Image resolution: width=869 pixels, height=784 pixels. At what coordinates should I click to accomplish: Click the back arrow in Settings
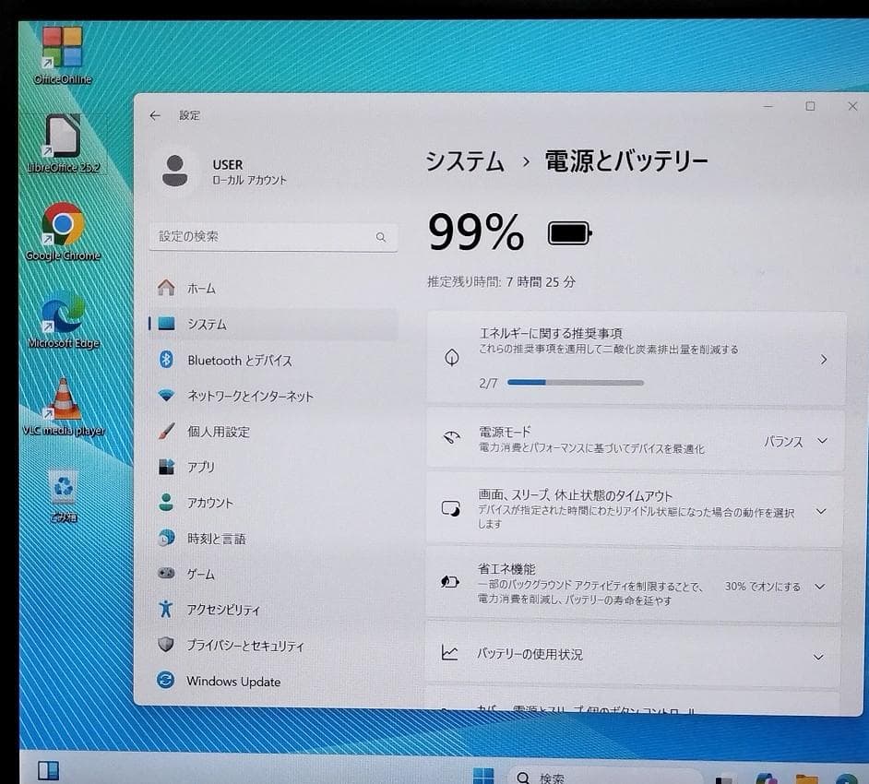click(154, 114)
